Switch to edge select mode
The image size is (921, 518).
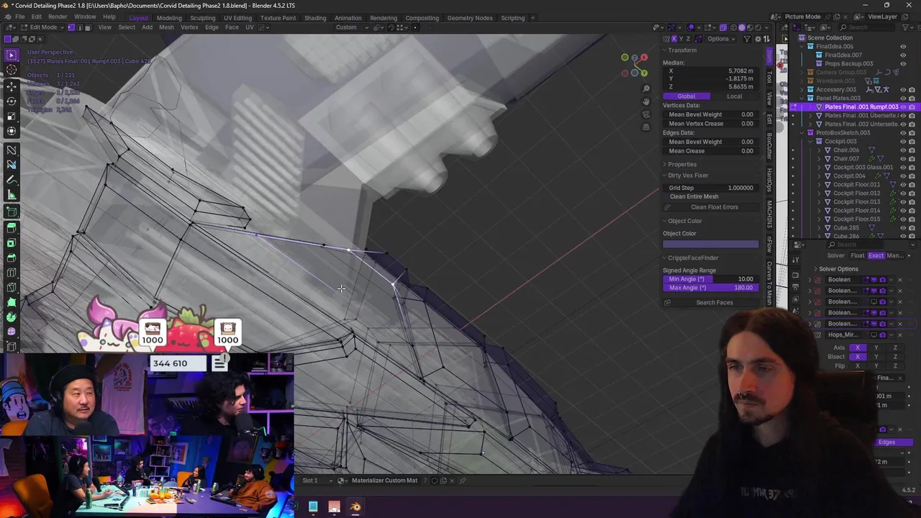[x=79, y=27]
